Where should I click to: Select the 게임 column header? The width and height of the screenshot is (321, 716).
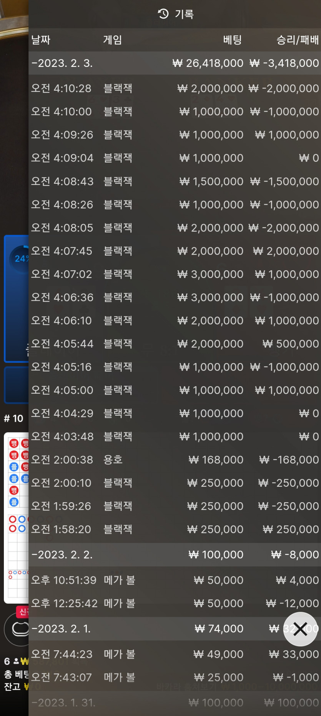(113, 40)
